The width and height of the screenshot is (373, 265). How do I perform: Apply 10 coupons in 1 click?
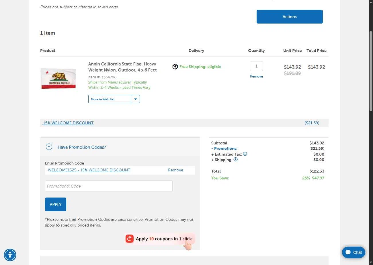click(x=160, y=239)
